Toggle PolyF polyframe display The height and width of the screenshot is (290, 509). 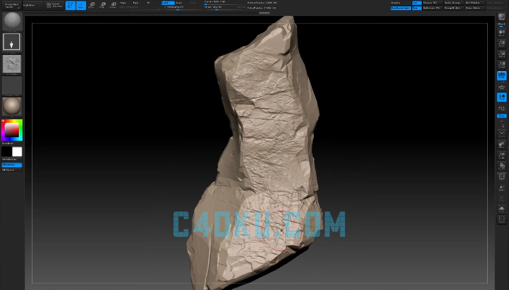[x=501, y=176]
